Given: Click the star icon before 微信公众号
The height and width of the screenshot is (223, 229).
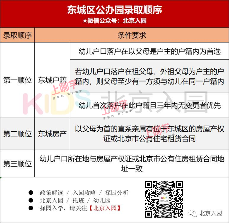Looking at the screenshot, I should click(x=85, y=21).
